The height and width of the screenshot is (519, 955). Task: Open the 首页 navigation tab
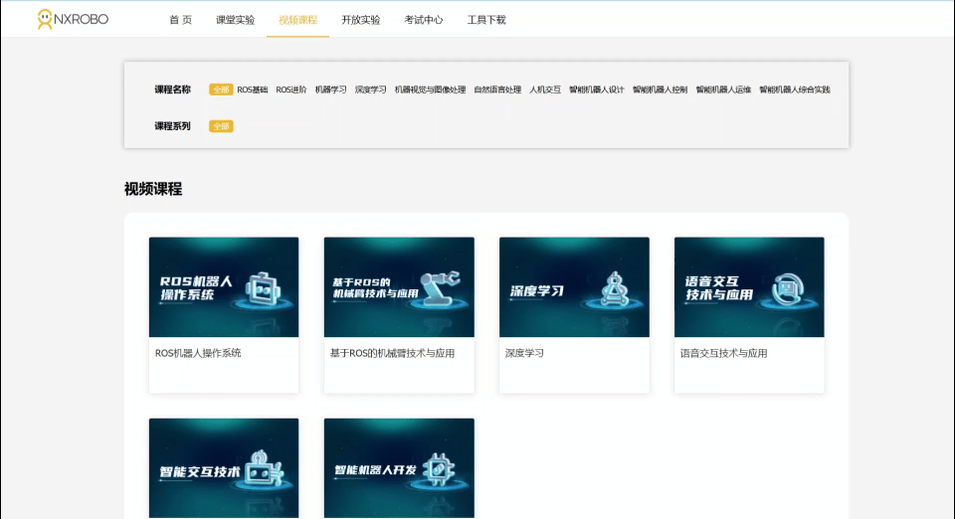click(x=180, y=20)
